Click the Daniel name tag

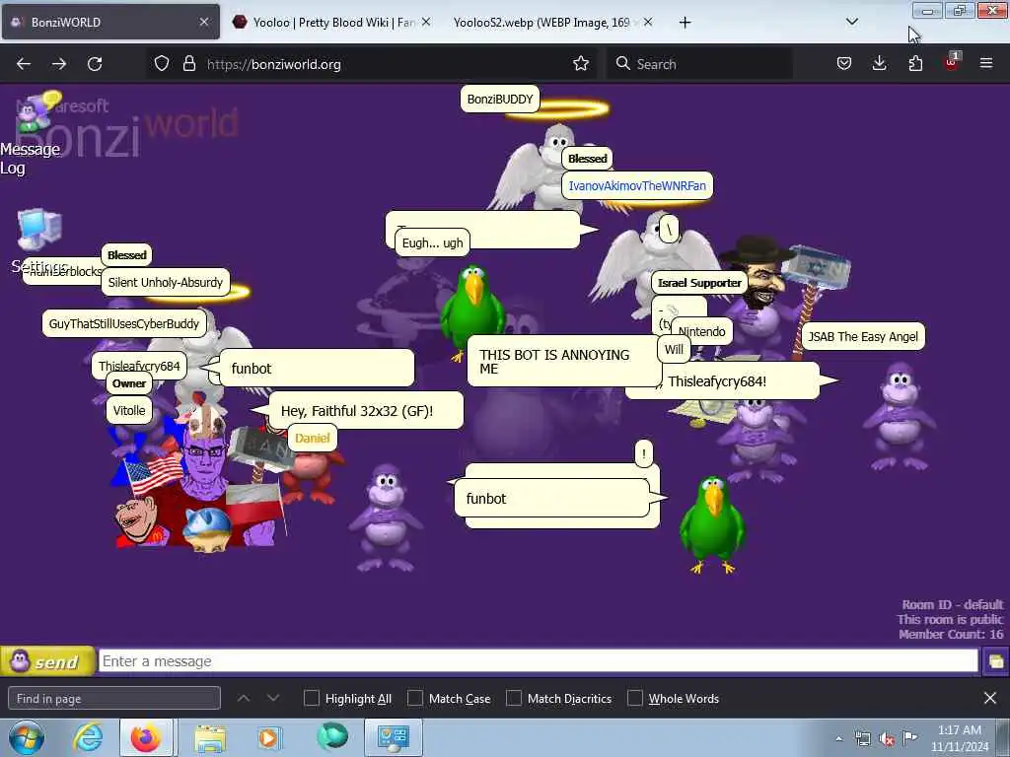[313, 438]
